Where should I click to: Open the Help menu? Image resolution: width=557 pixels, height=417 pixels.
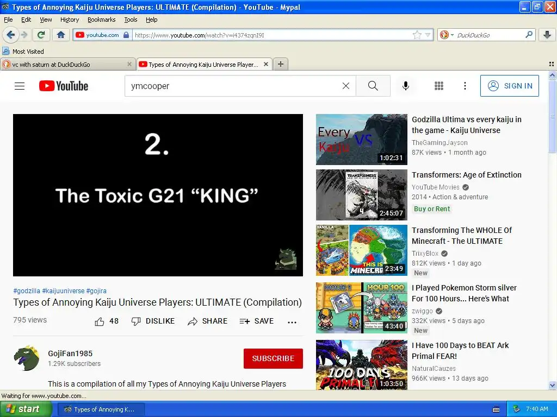point(152,20)
